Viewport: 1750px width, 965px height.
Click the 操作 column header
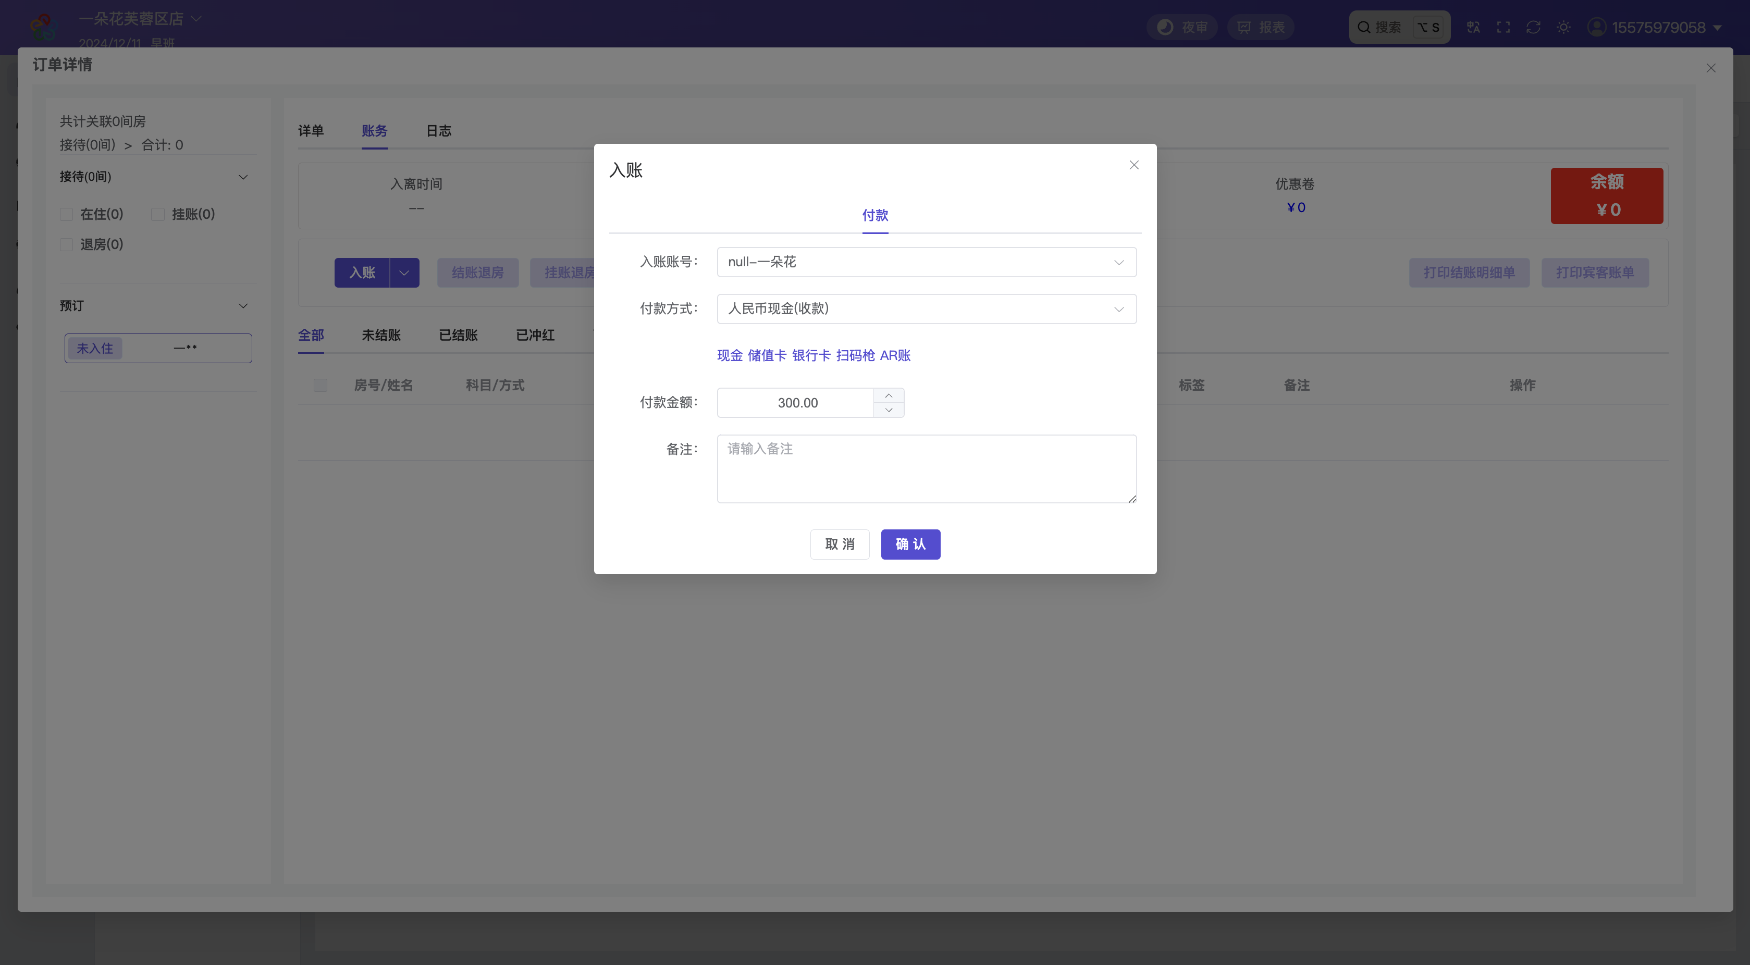coord(1522,386)
